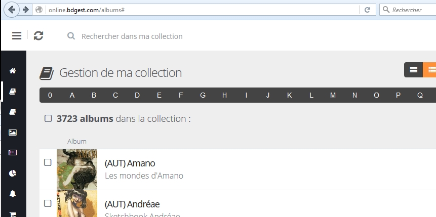Select the orange detailed list view
The height and width of the screenshot is (217, 436).
[x=431, y=70]
